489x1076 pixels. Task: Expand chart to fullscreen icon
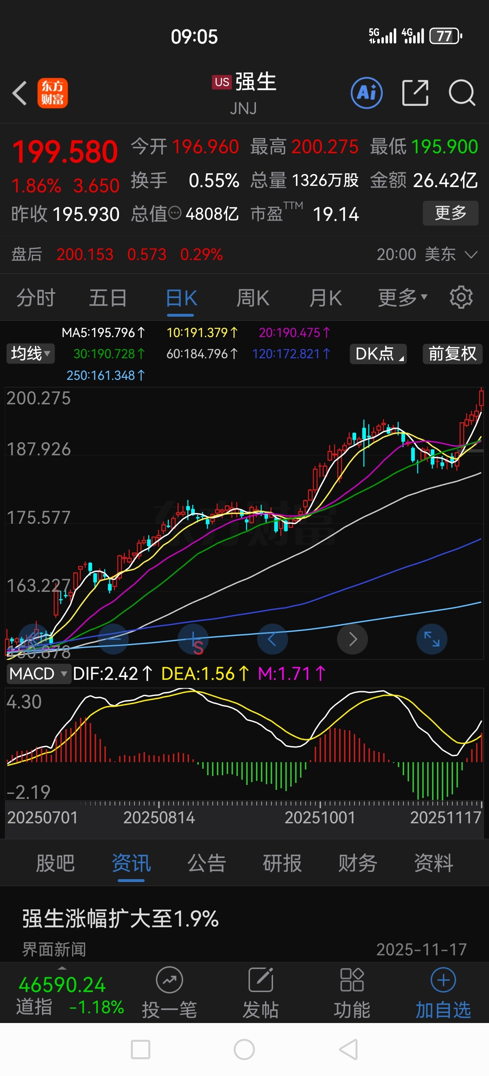(432, 639)
